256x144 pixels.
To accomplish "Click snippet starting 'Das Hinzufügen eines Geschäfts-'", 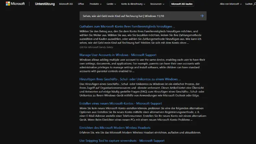I will pos(142,90).
